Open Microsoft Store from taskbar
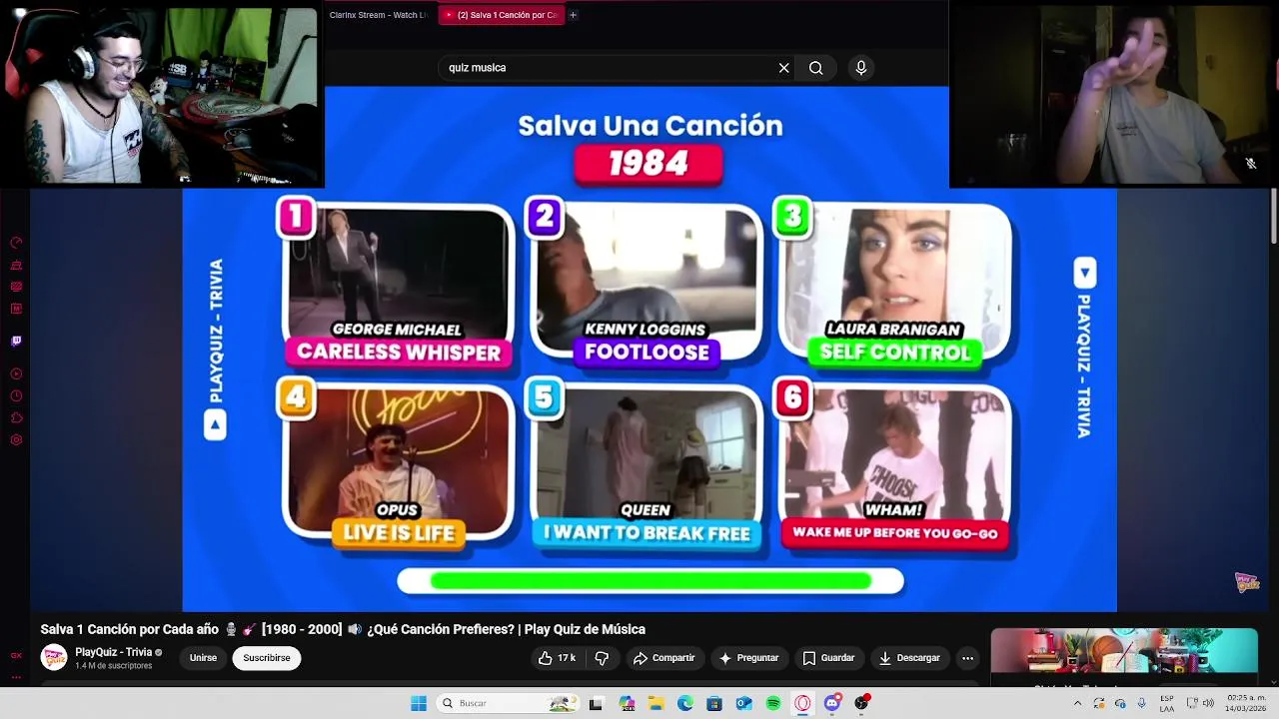 [x=714, y=703]
